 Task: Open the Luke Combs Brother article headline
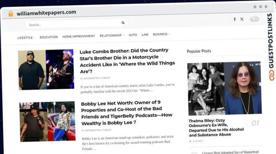coord(127,60)
